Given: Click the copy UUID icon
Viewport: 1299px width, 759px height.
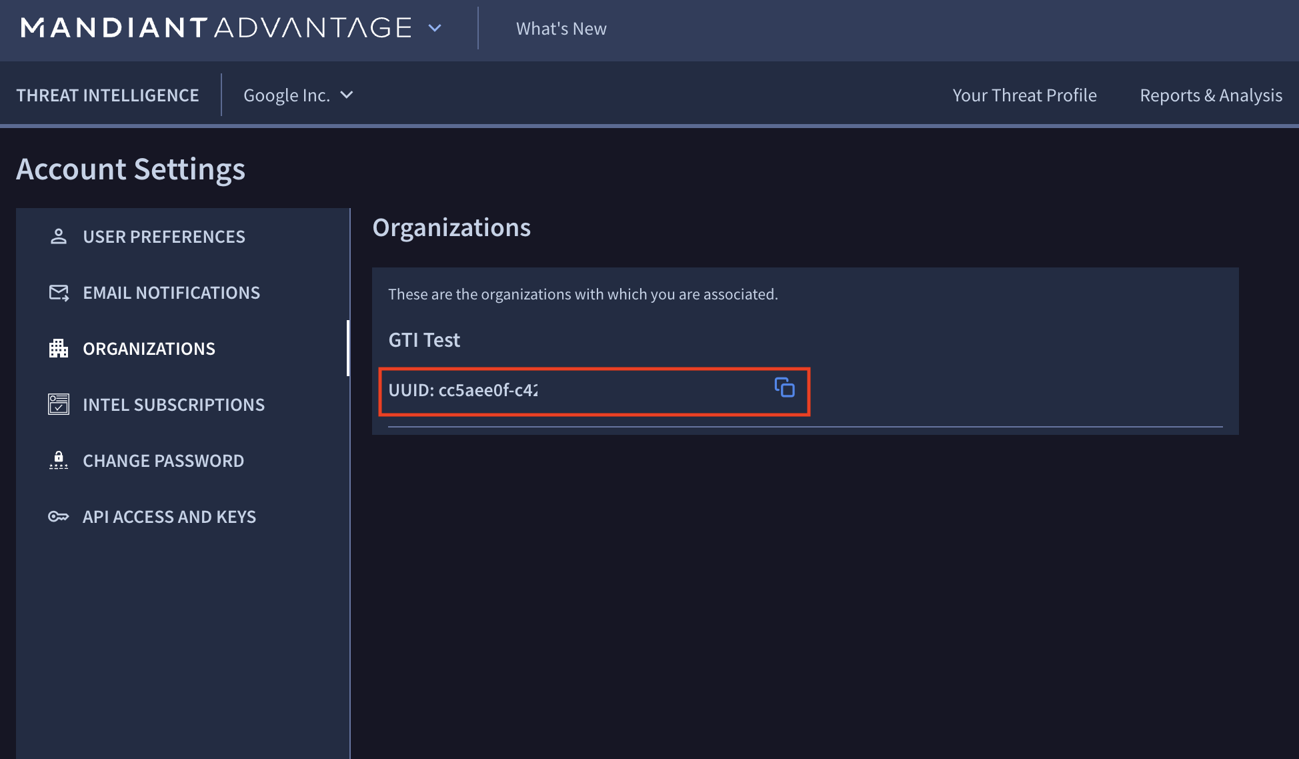Looking at the screenshot, I should click(x=784, y=387).
